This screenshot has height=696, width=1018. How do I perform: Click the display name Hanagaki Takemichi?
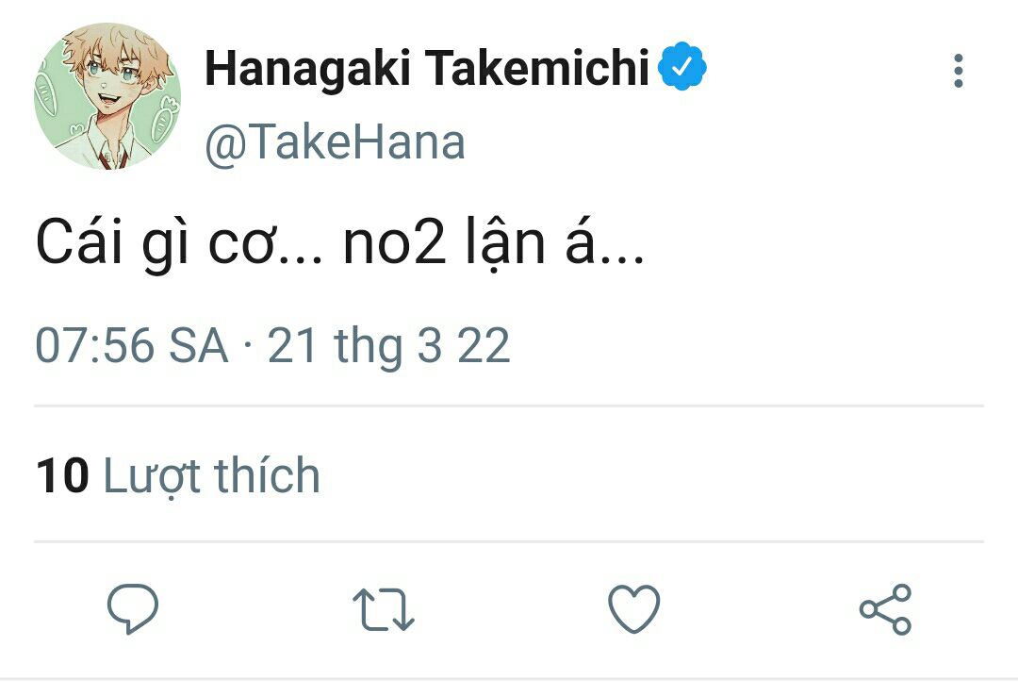coord(427,70)
